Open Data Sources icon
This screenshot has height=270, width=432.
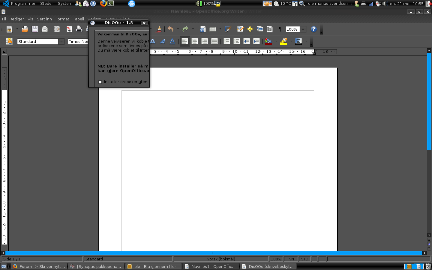[270, 29]
